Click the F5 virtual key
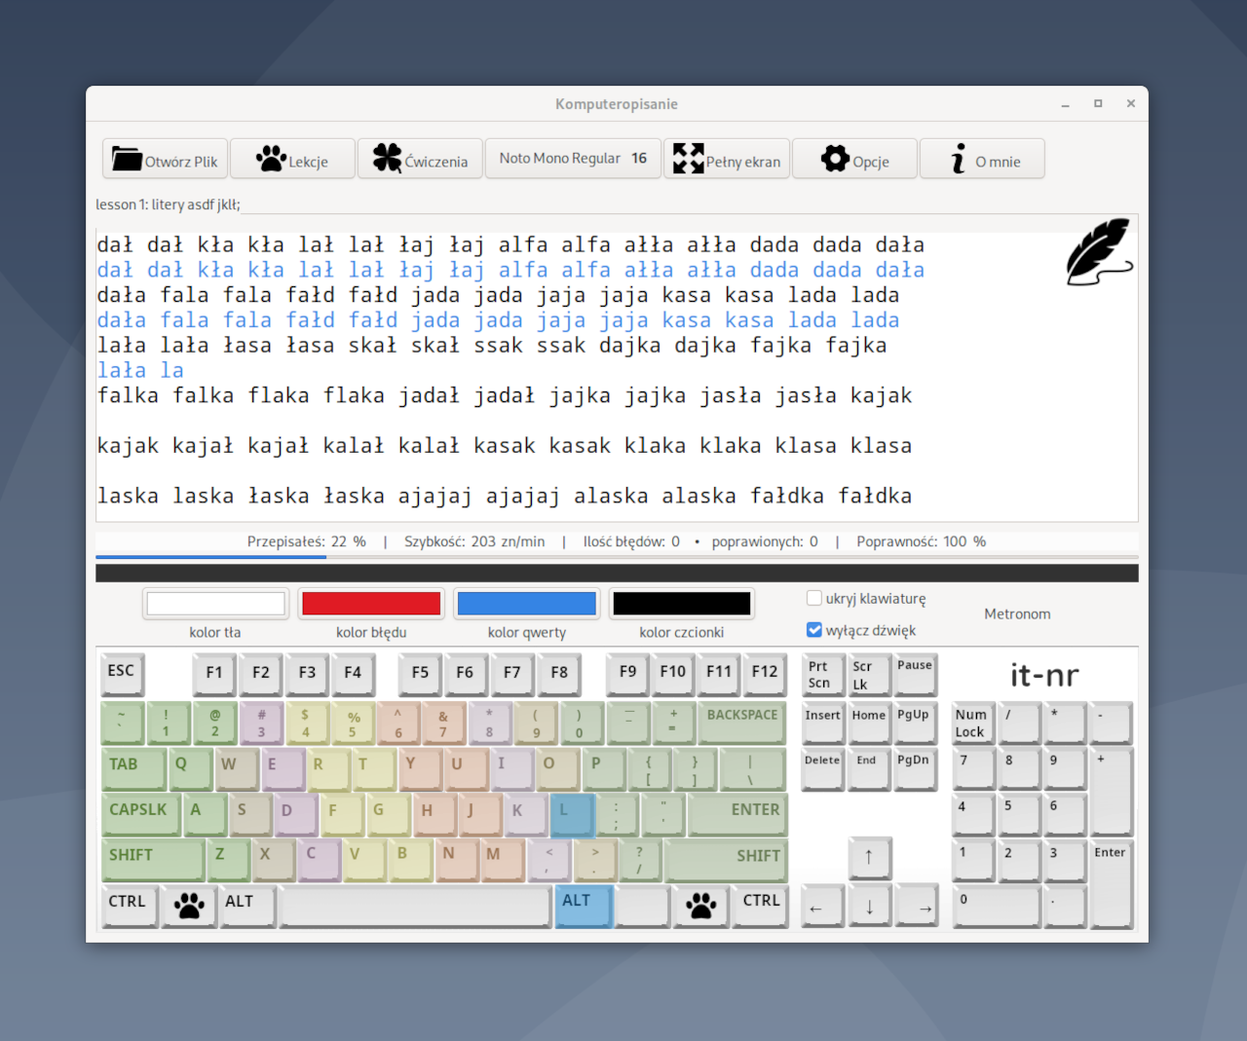This screenshot has height=1041, width=1247. 420,673
